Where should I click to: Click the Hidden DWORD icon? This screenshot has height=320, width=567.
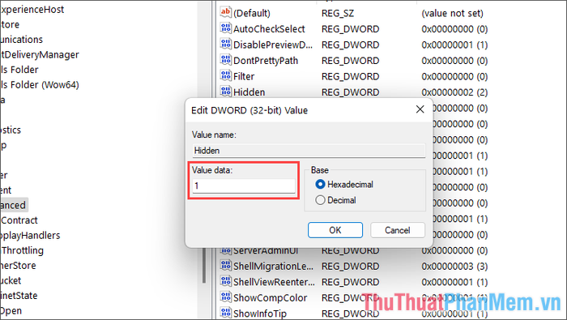(226, 92)
